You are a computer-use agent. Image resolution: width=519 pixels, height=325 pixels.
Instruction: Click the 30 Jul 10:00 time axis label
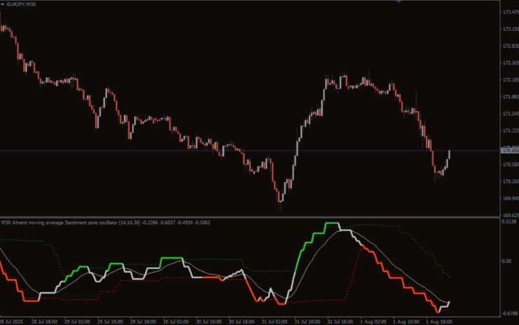[x=208, y=321]
